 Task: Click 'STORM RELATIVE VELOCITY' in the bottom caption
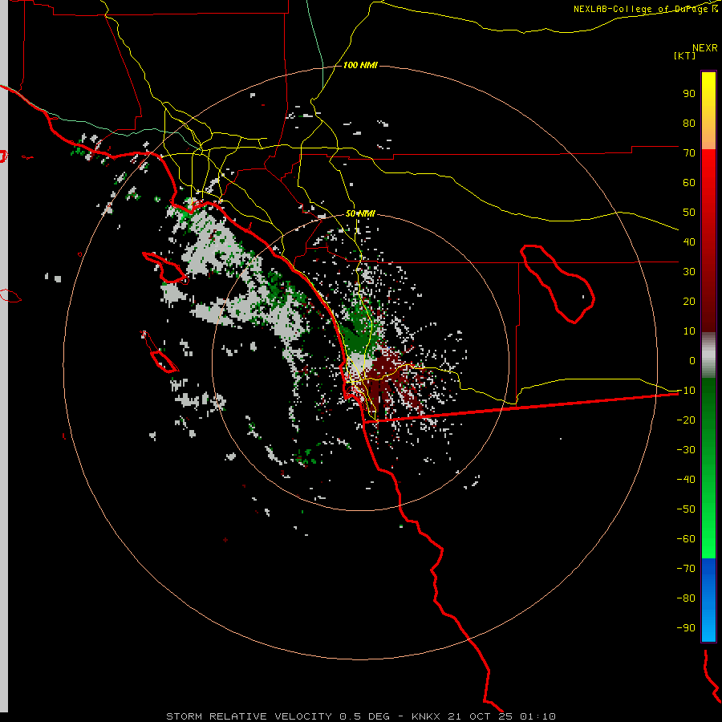[249, 716]
